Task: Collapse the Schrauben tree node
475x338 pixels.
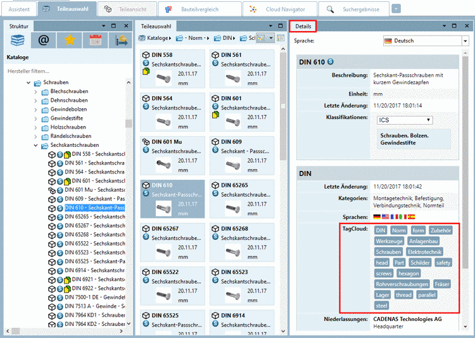Action: tap(28, 82)
